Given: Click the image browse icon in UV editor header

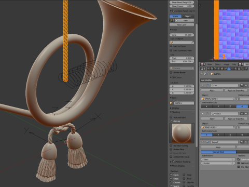Looking at the screenshot, I should [x=240, y=64].
